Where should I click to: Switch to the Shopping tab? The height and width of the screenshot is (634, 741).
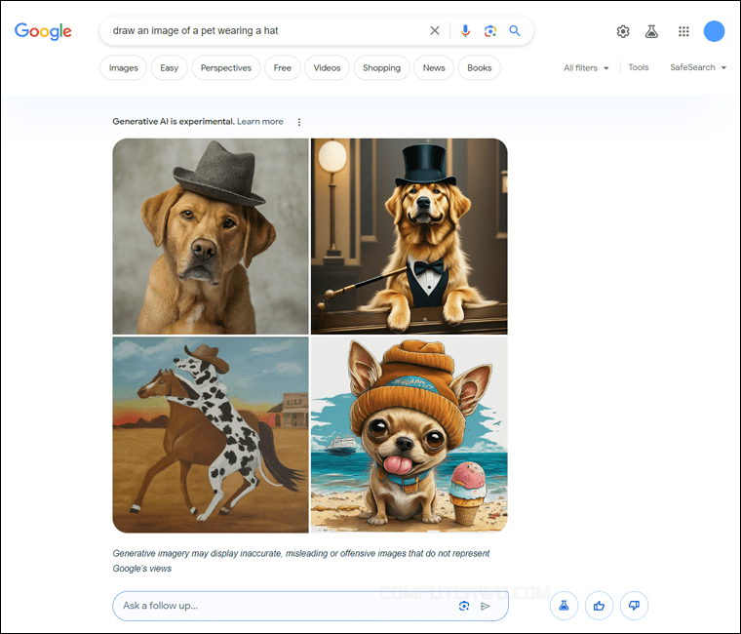coord(381,67)
